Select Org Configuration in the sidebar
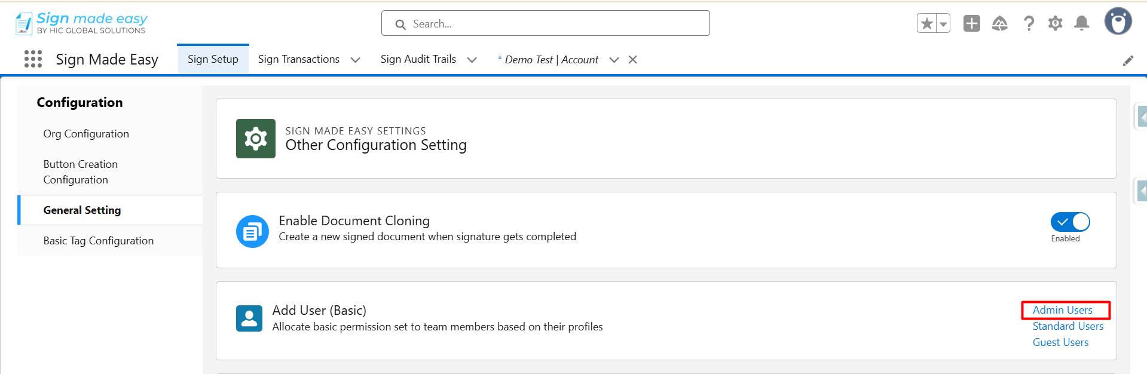Image resolution: width=1147 pixels, height=374 pixels. click(86, 134)
